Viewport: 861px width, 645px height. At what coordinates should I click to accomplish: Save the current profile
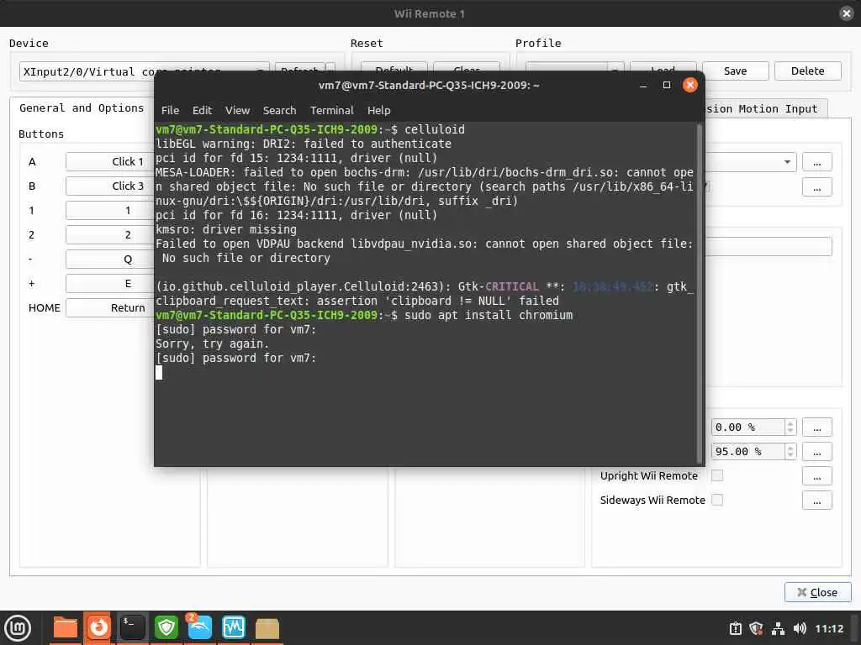[735, 71]
